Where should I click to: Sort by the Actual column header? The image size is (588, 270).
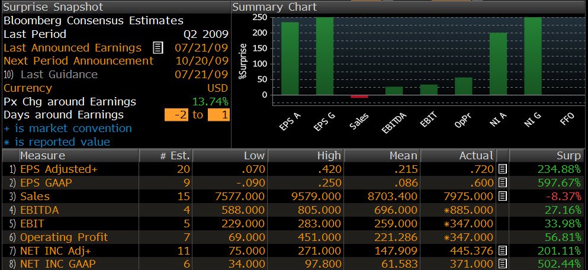458,156
